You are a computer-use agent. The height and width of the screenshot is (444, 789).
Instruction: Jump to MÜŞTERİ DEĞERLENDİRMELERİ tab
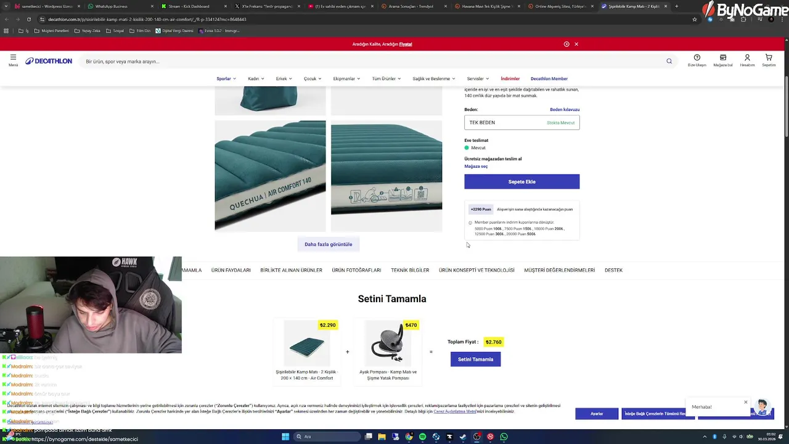[x=560, y=270]
